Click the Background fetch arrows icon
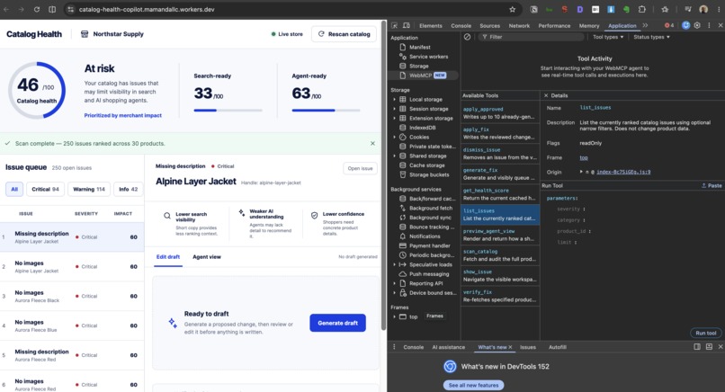This screenshot has width=725, height=392. click(x=403, y=208)
